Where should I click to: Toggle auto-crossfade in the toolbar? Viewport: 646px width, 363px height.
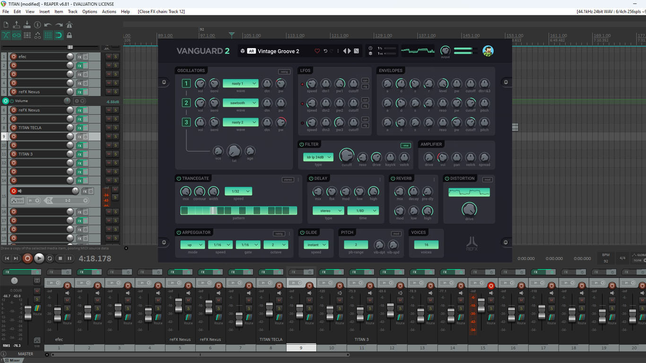tap(6, 35)
